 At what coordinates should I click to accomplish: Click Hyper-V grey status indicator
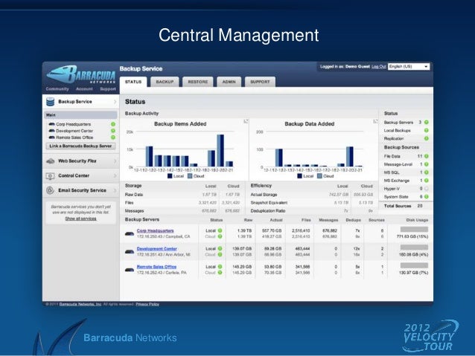point(426,189)
